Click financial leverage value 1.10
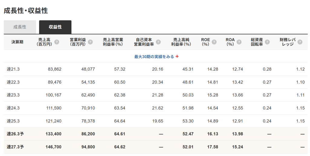Viewport: 310px width, 156px height. click(301, 82)
